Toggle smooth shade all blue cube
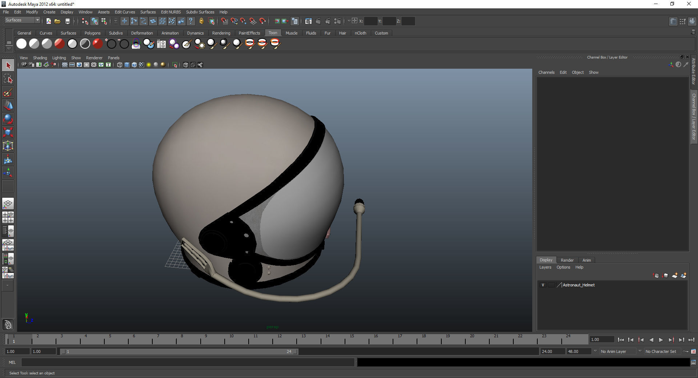Image resolution: width=698 pixels, height=378 pixels. pyautogui.click(x=127, y=65)
